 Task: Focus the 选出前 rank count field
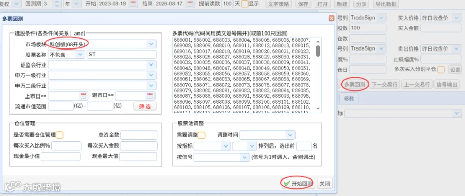tap(304, 146)
